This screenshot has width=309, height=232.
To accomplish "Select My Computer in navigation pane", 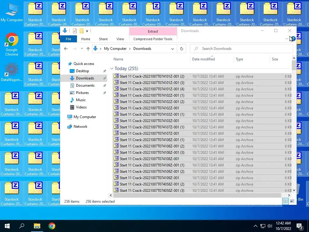I will (x=85, y=117).
